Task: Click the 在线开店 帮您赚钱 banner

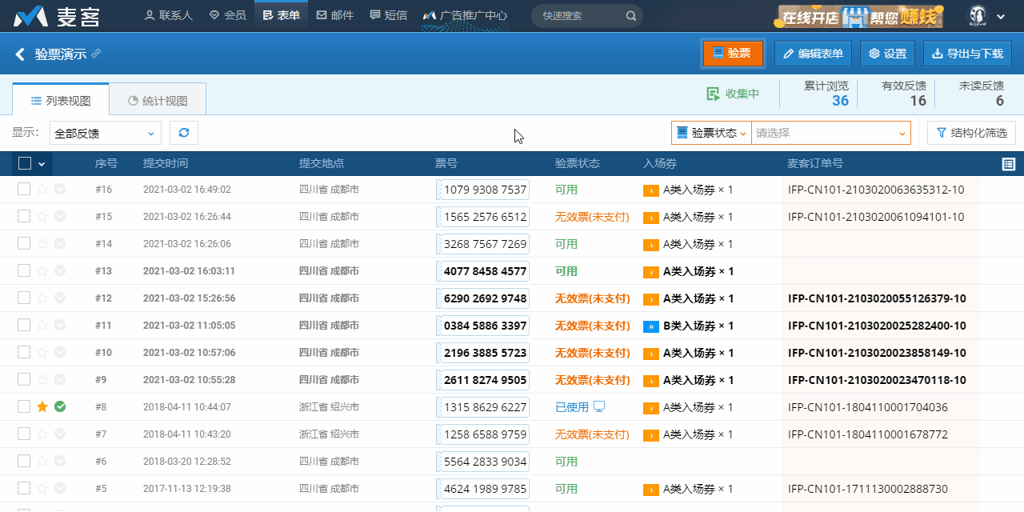Action: [859, 16]
